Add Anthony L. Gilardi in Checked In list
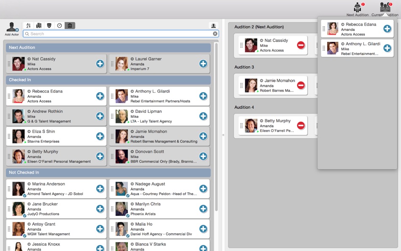401x251 pixels. pyautogui.click(x=203, y=96)
